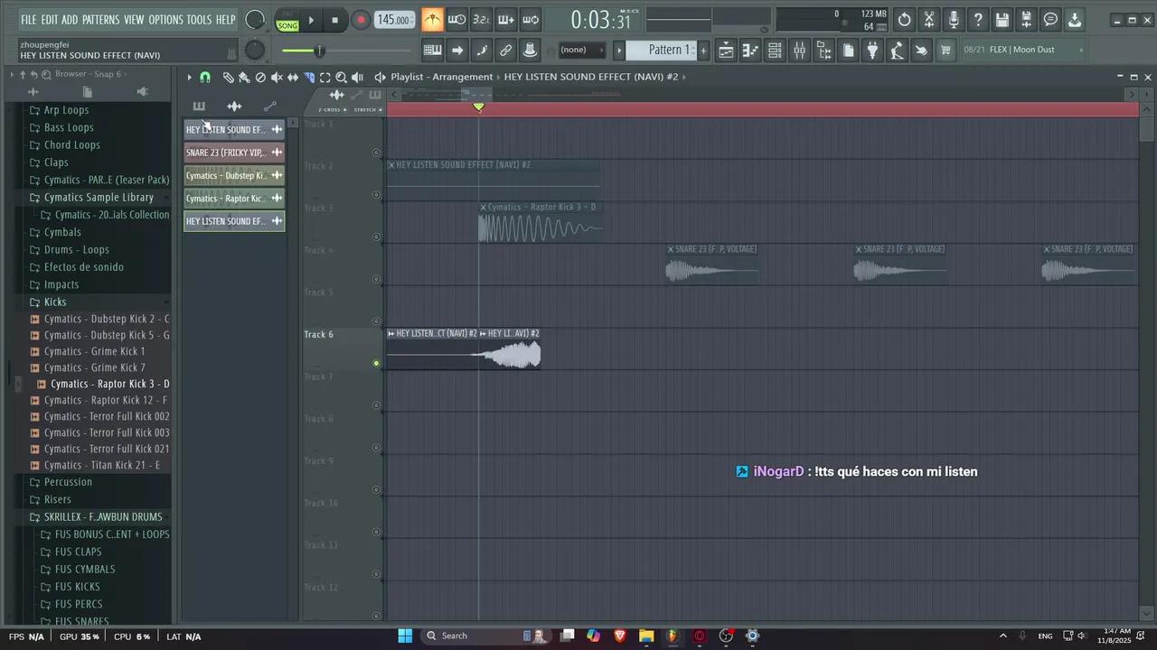Screen dimensions: 1157x650
Task: Toggle Track 7 mute LED
Action: coord(376,405)
